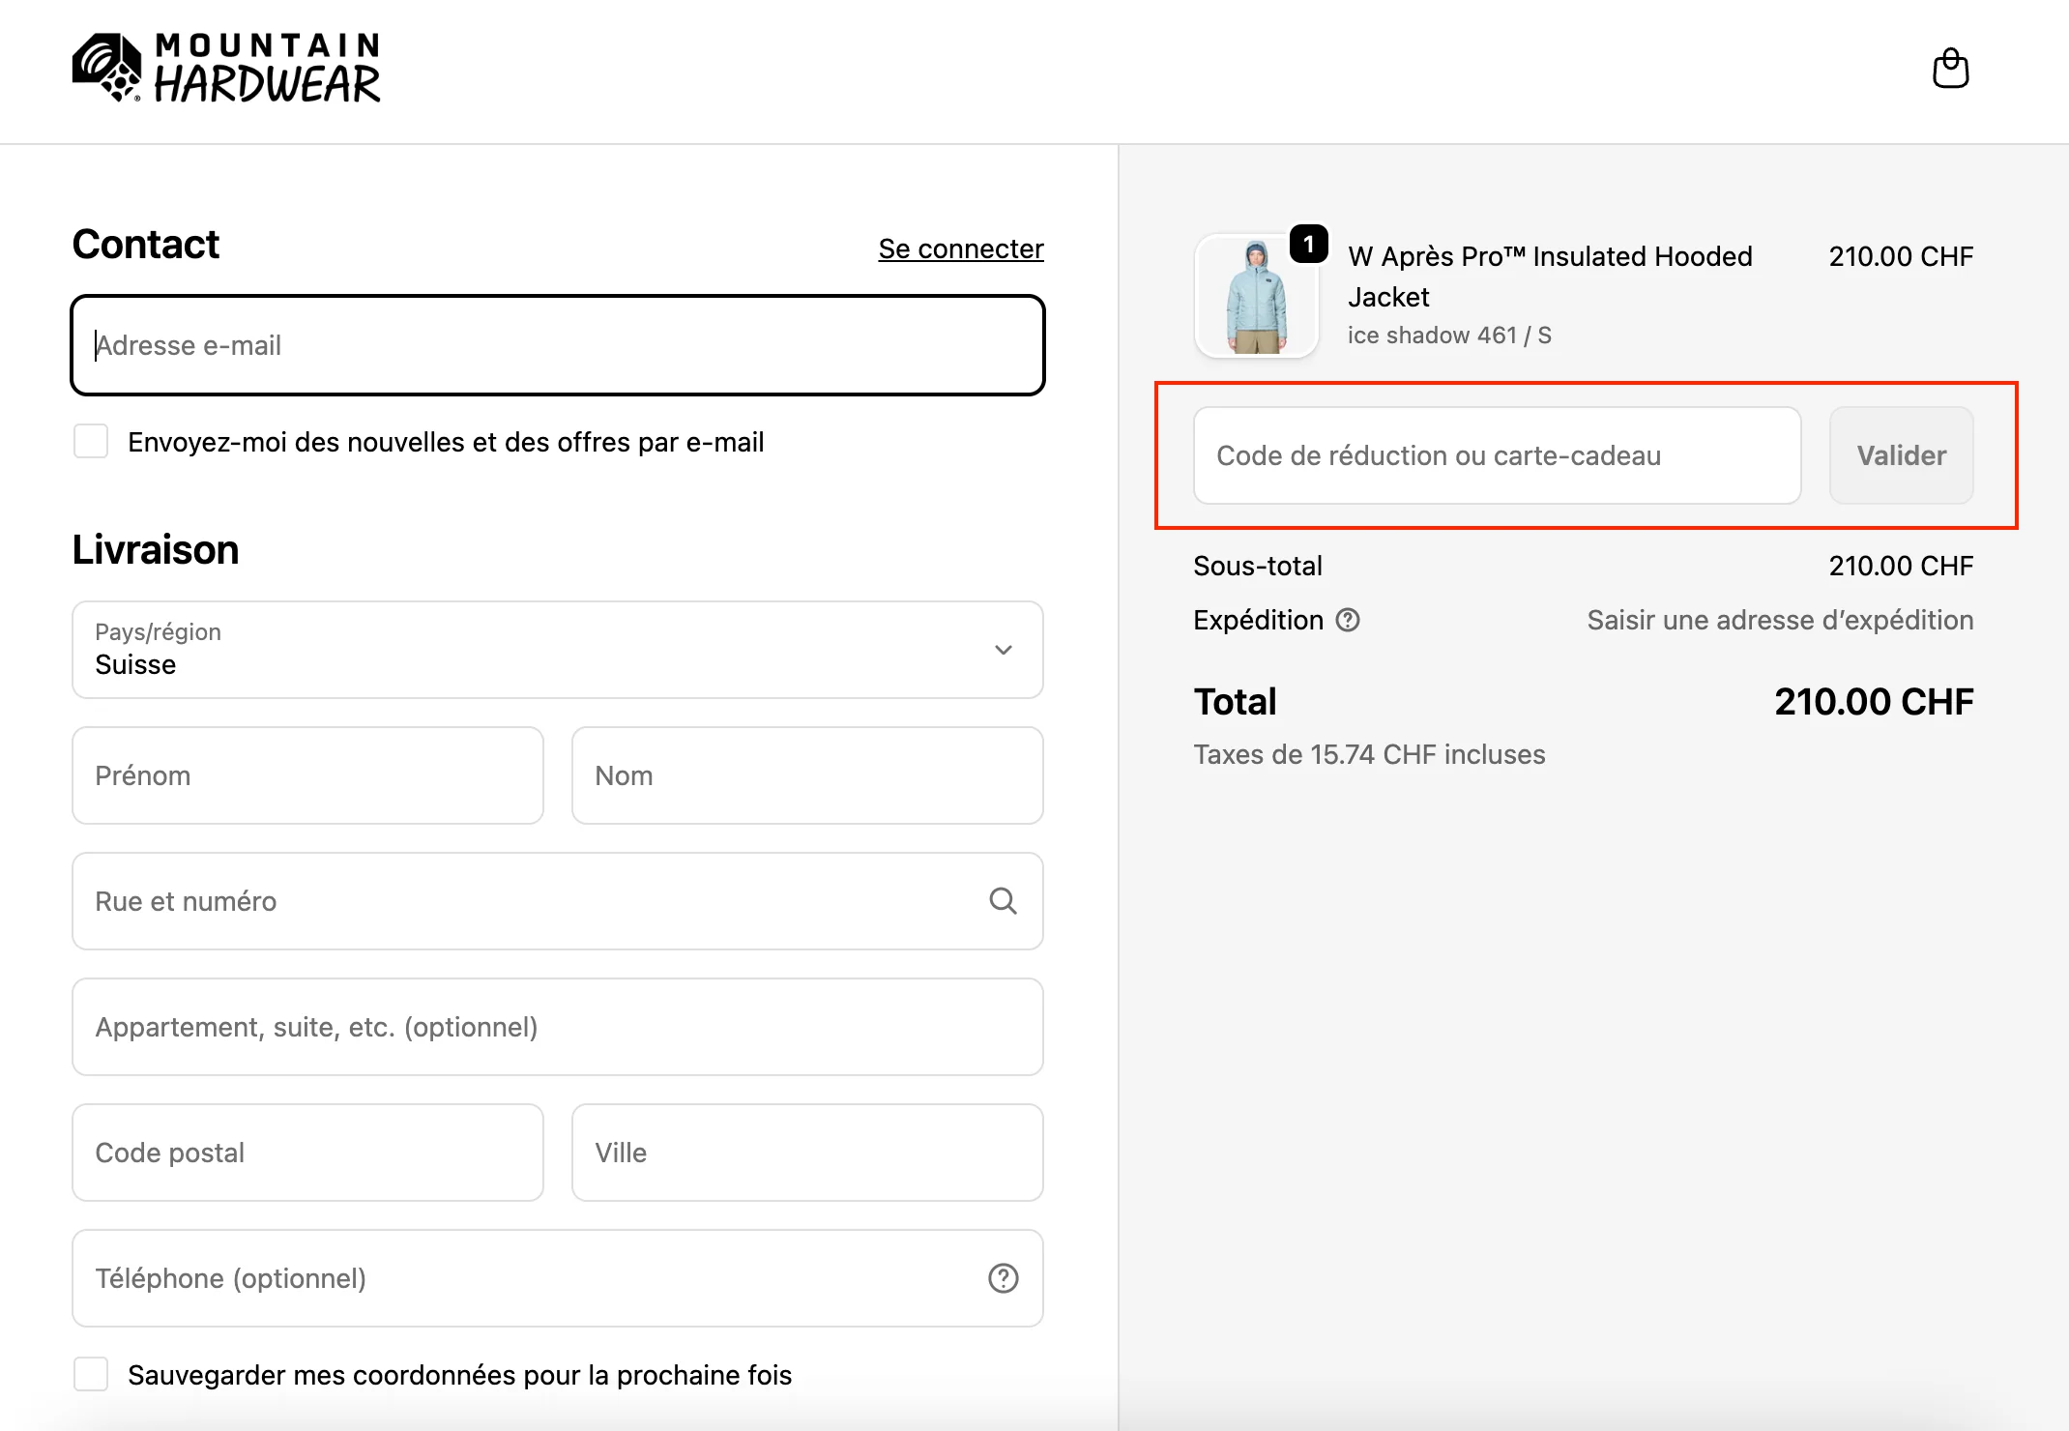Check "Sauvegarder mes coordonnées pour la prochaine fois"
2069x1431 pixels.
click(x=90, y=1374)
